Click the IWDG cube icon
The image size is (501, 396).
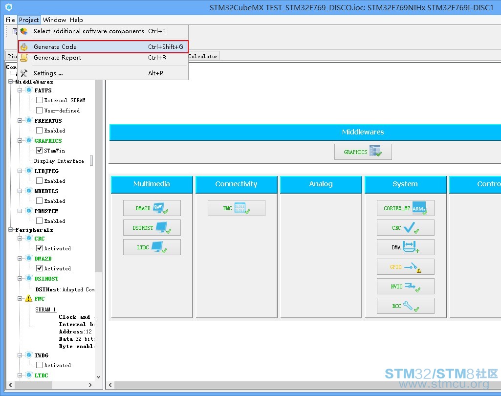(29, 355)
